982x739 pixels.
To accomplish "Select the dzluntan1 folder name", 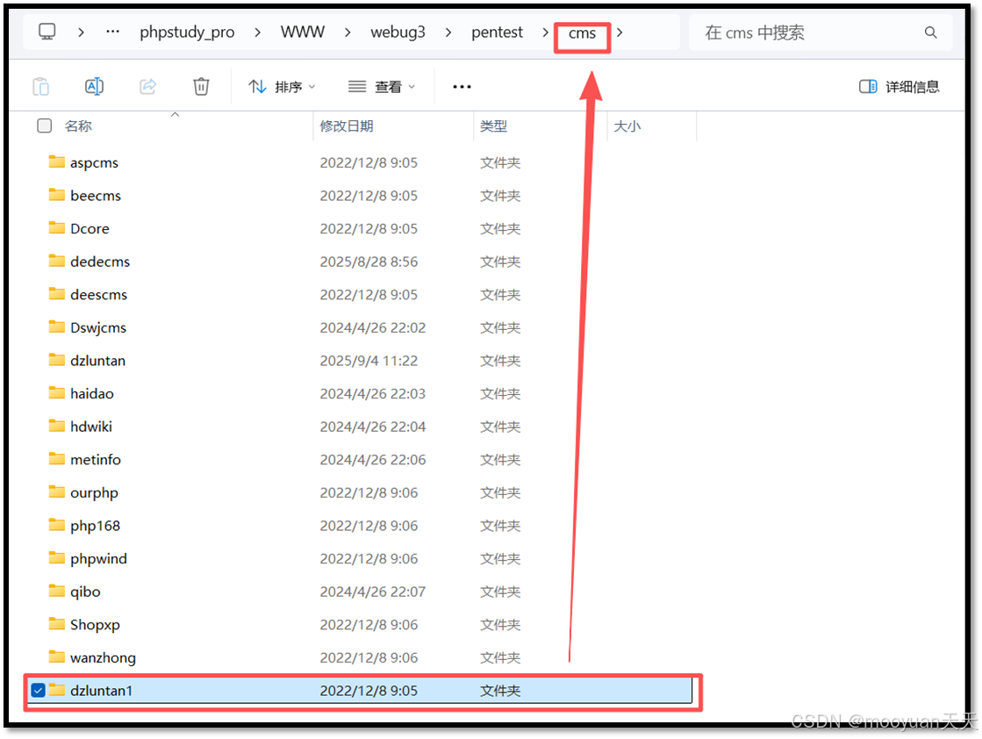I will point(102,690).
